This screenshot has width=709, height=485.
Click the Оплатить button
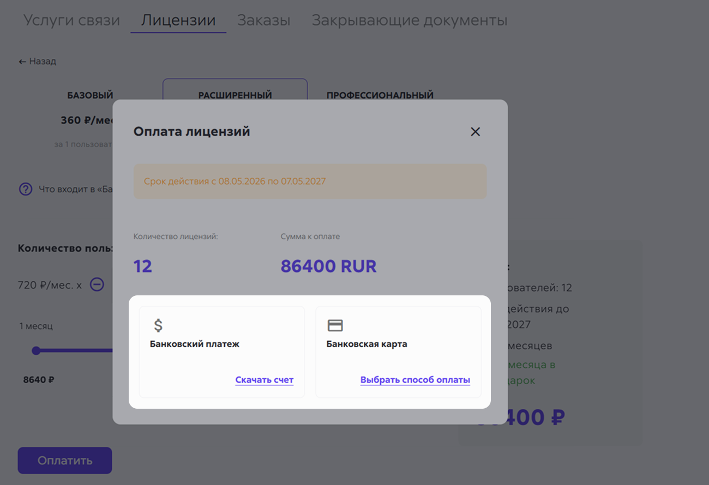(x=65, y=460)
